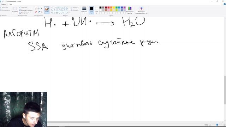This screenshot has height=127, width=226.
Task: Choose the Four-point star shape
Action: coord(54,13)
